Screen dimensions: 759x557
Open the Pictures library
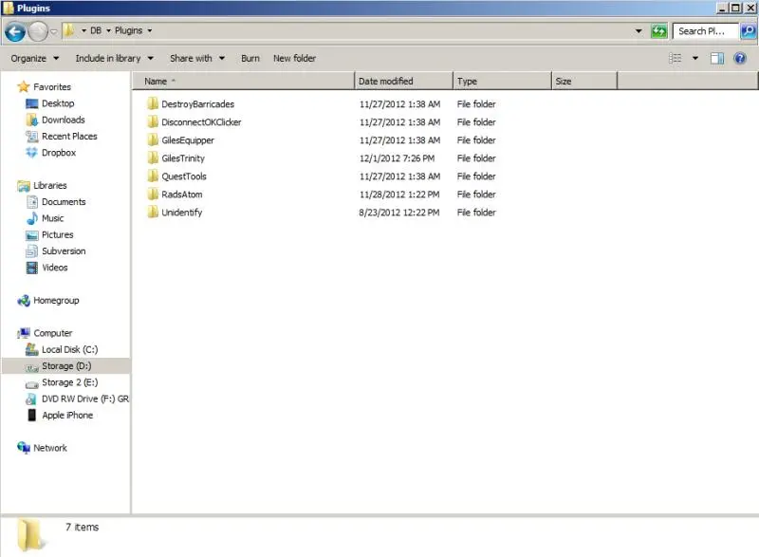[x=57, y=235]
